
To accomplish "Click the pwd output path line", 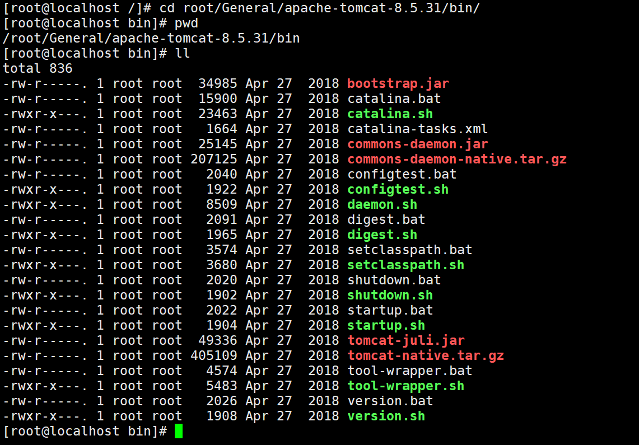I will click(x=151, y=38).
